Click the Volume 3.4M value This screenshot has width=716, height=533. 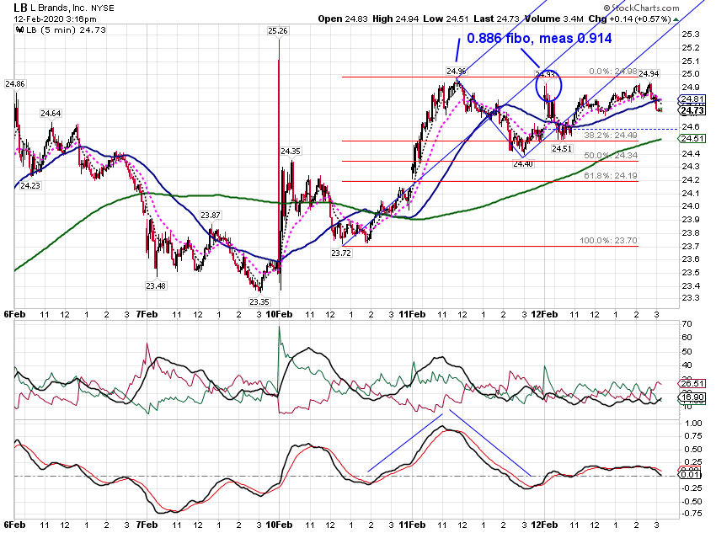pyautogui.click(x=554, y=19)
